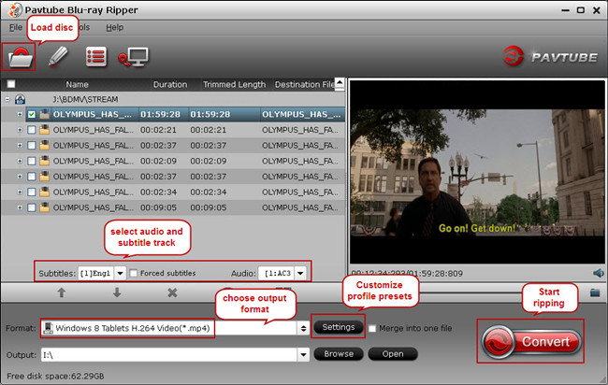Click the film icon of the 01:59:28 row
This screenshot has width=608, height=385.
tap(45, 114)
